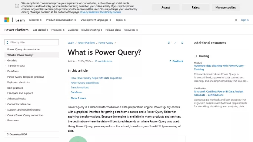Viewport: 253px width, 142px height.
Task: Jump to Transformations section
Action: click(x=80, y=87)
